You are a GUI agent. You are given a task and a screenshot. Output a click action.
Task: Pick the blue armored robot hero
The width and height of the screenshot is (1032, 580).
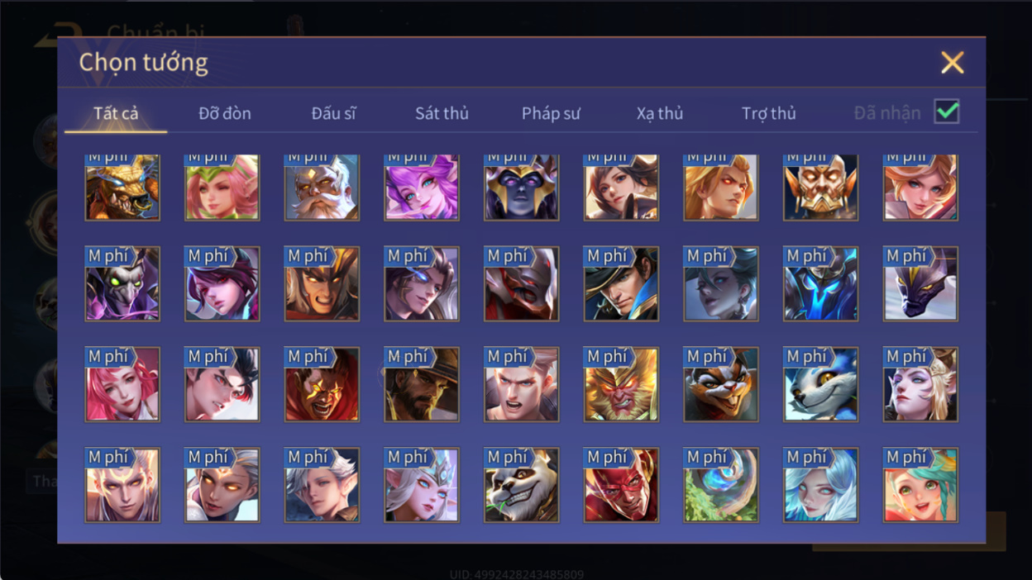click(820, 283)
